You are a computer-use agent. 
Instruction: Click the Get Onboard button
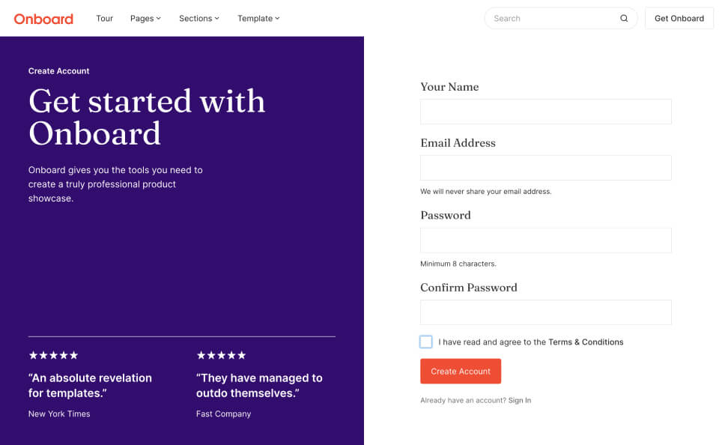(x=679, y=19)
